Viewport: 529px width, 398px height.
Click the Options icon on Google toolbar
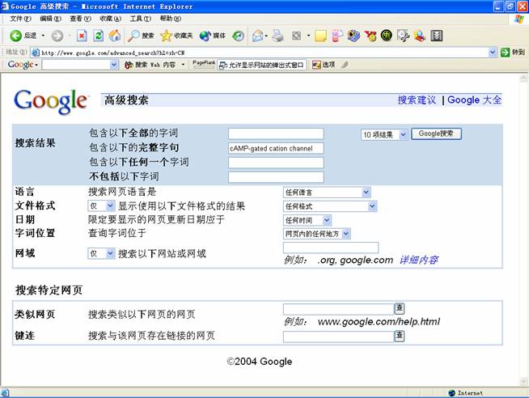pos(316,65)
